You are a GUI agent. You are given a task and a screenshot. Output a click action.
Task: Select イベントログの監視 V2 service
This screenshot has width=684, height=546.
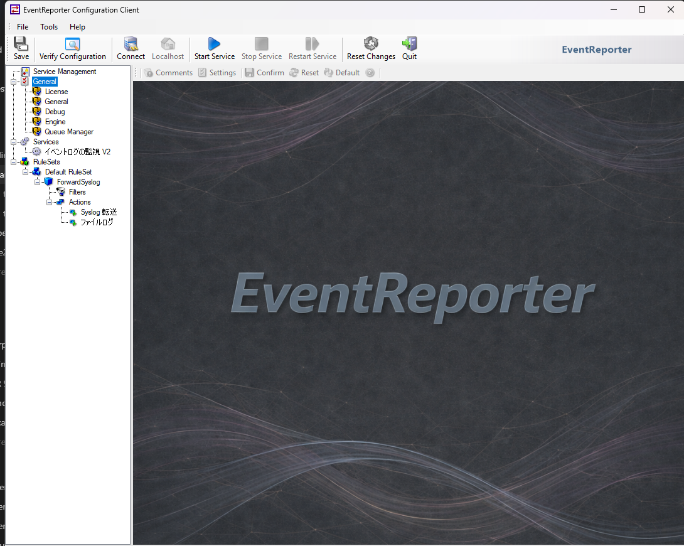78,152
